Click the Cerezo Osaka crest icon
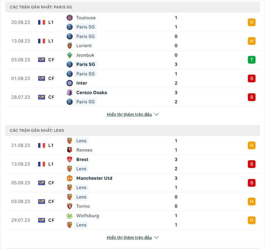265x249 pixels. click(69, 93)
